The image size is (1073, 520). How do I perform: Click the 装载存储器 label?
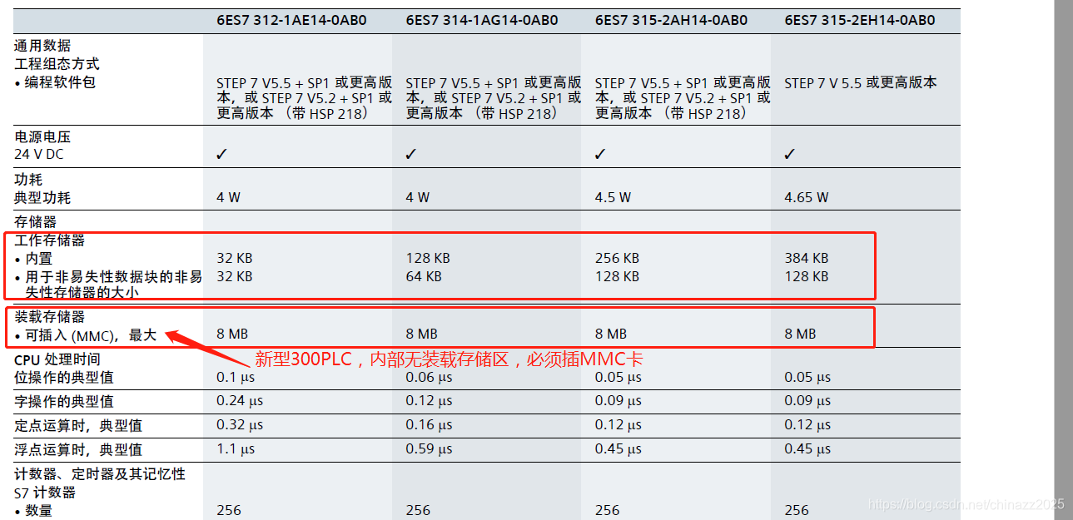coord(50,317)
